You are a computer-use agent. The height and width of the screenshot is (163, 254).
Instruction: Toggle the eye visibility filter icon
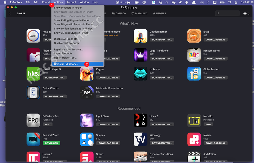tap(245, 13)
